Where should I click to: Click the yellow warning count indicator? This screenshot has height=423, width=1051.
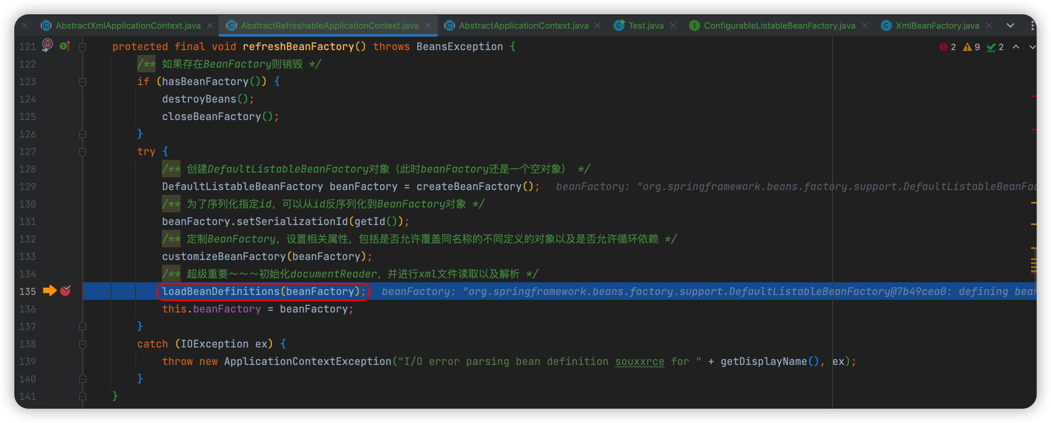(x=971, y=47)
